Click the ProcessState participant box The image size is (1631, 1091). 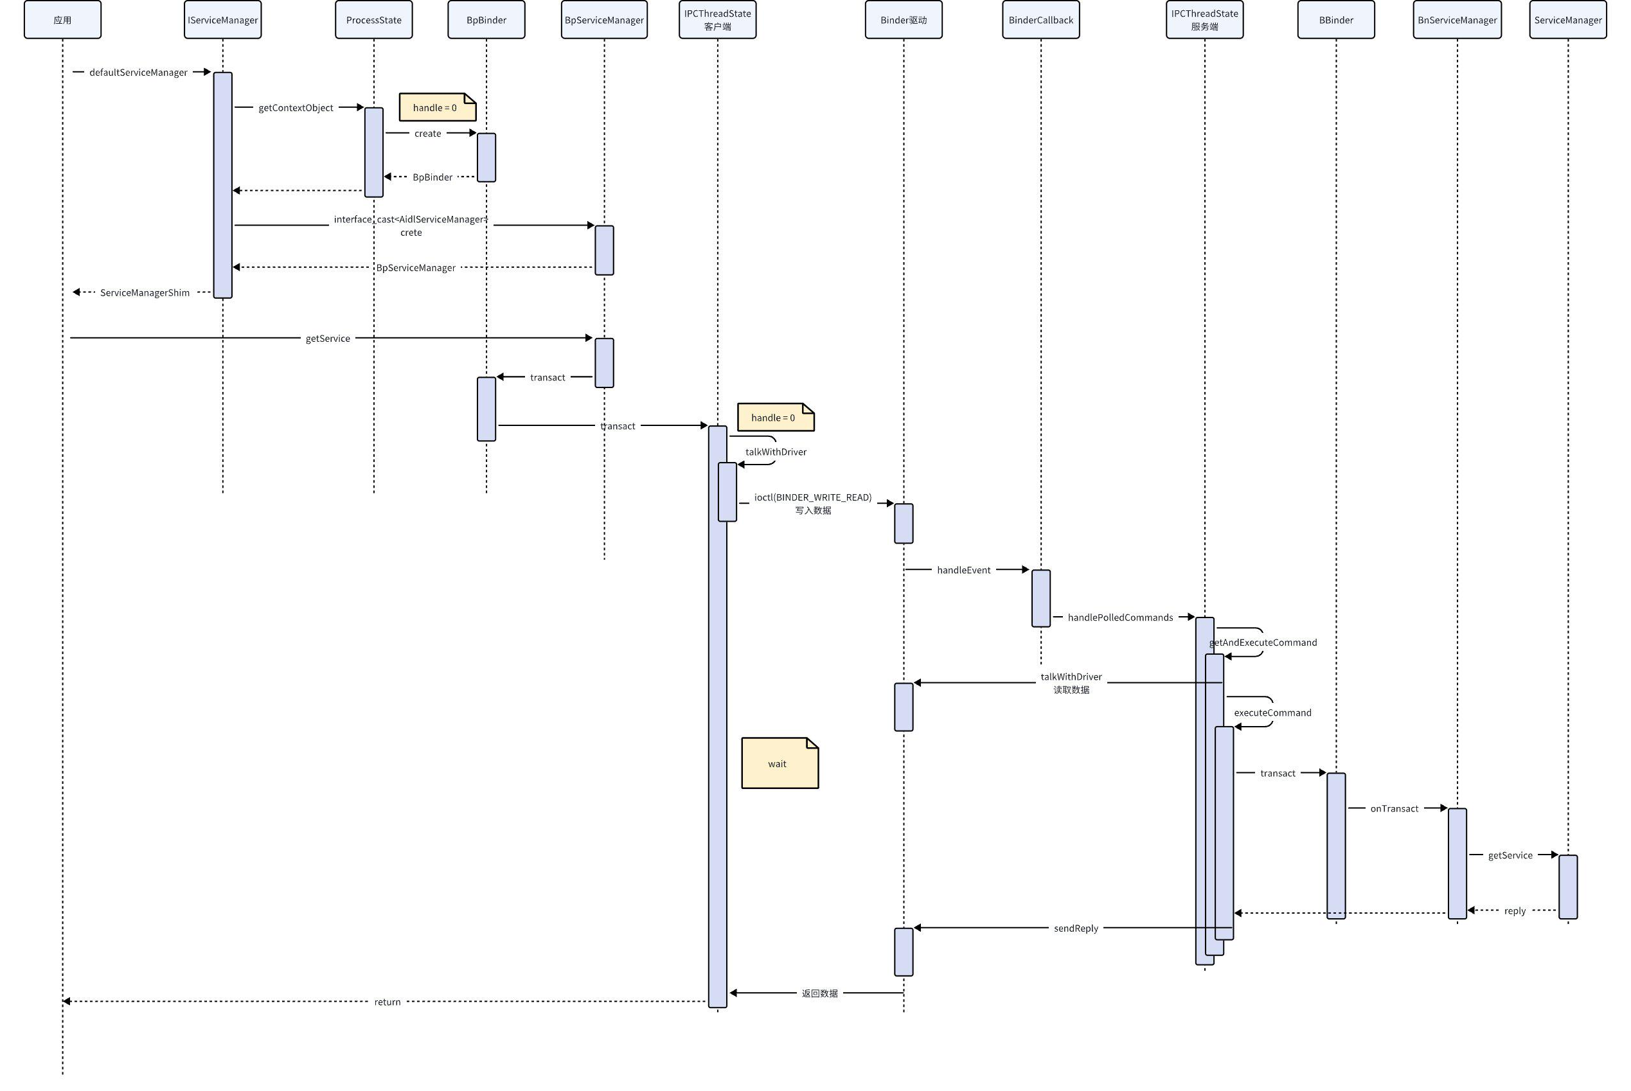373,19
